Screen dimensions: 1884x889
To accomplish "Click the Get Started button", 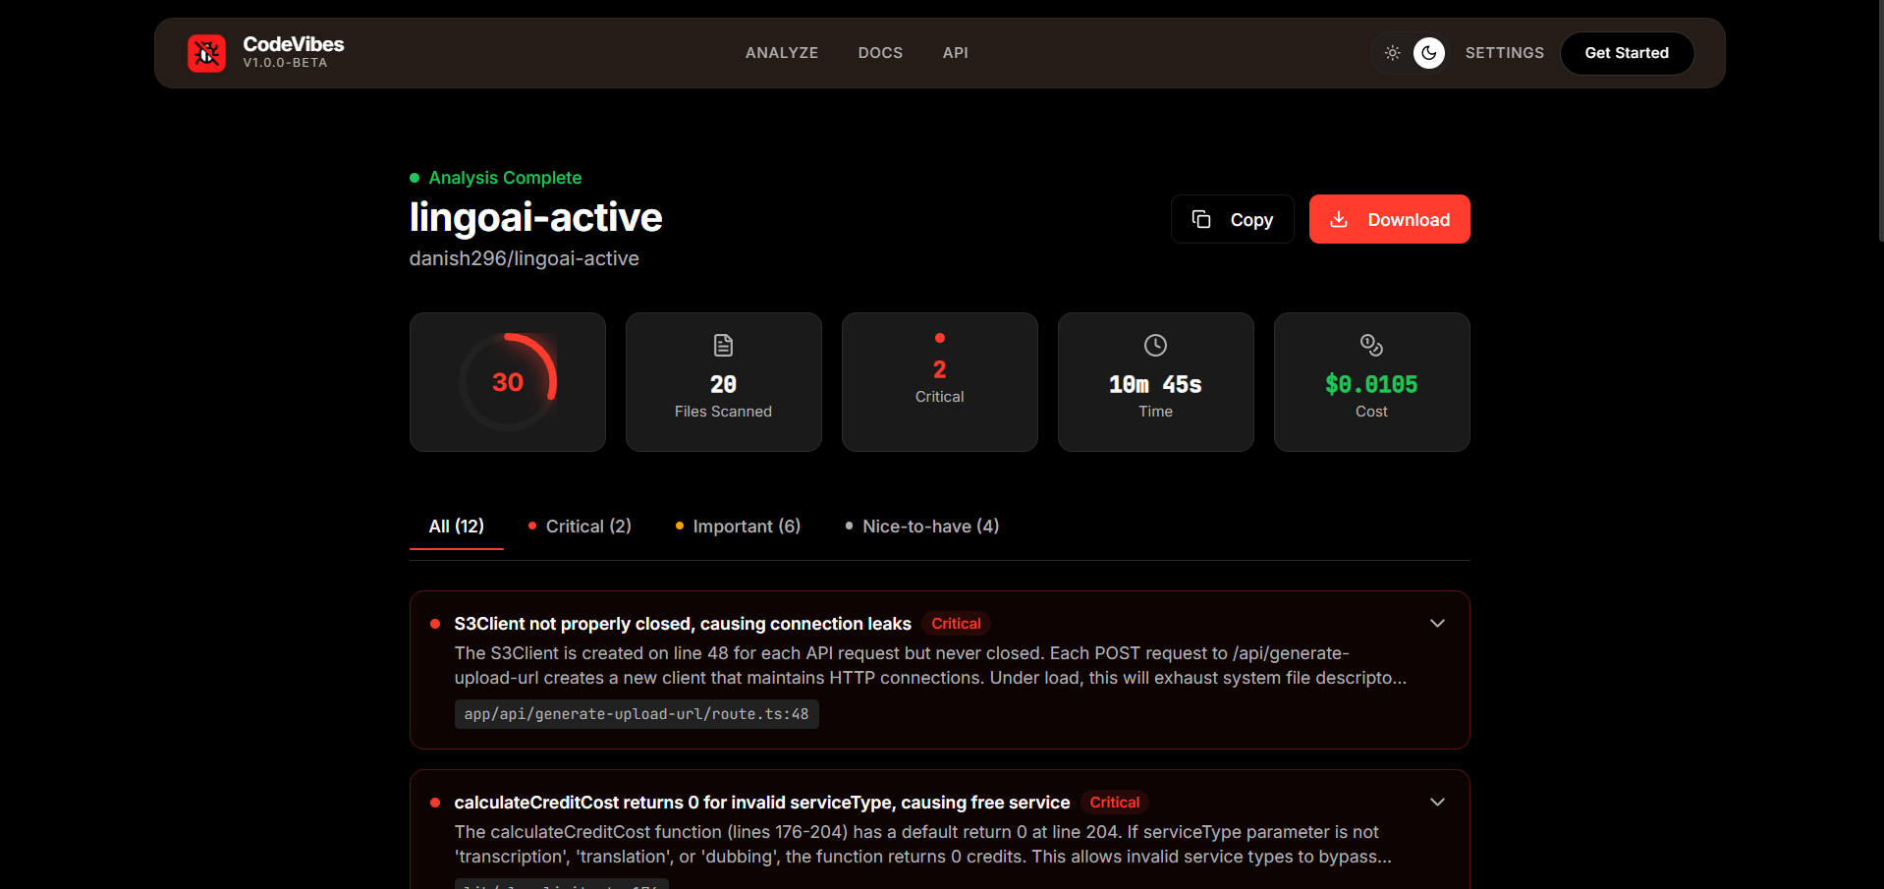I will tap(1626, 53).
